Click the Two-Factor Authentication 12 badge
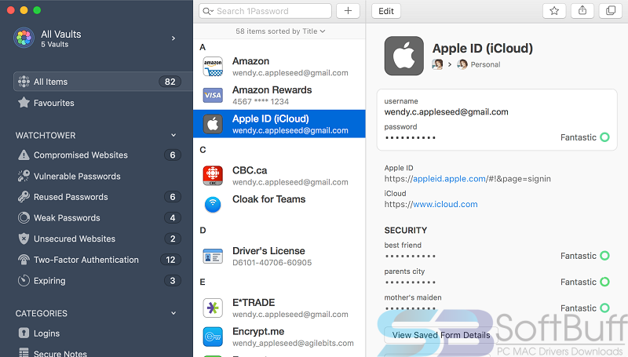This screenshot has height=357, width=628. 170,260
